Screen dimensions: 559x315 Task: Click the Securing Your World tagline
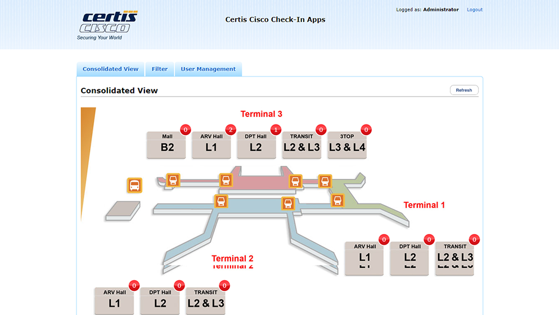click(x=100, y=38)
